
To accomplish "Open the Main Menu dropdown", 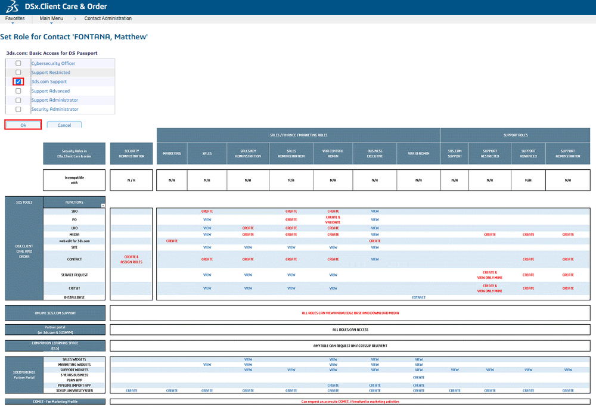I will click(x=51, y=18).
